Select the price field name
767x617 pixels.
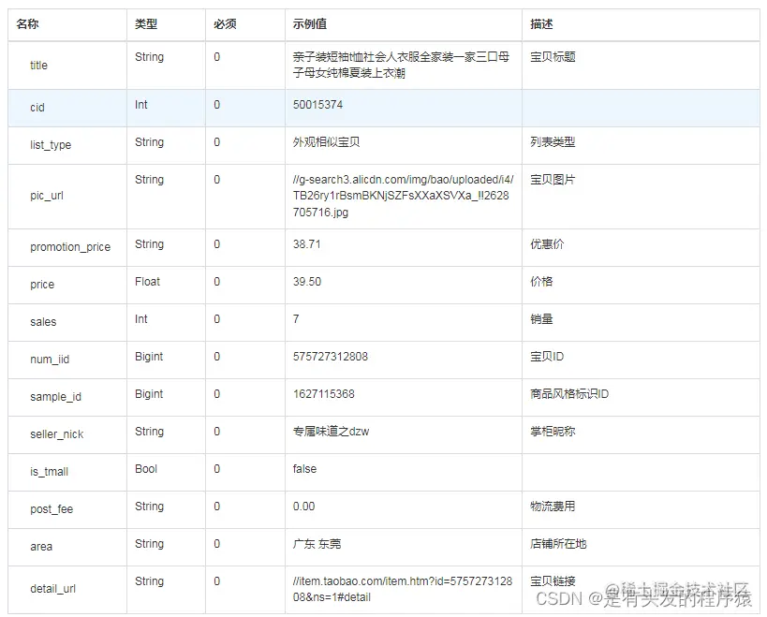pyautogui.click(x=42, y=285)
